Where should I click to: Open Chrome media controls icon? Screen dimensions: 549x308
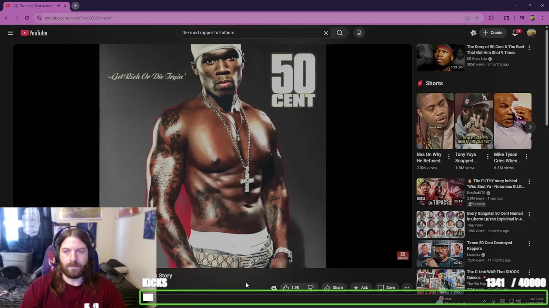pos(522,18)
